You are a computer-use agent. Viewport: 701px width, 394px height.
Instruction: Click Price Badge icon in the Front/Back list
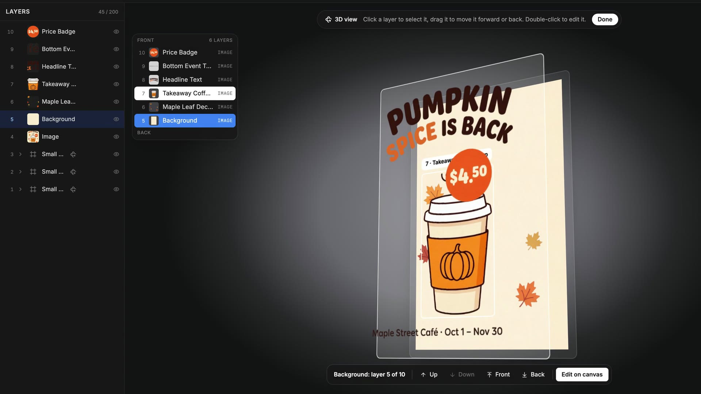154,53
